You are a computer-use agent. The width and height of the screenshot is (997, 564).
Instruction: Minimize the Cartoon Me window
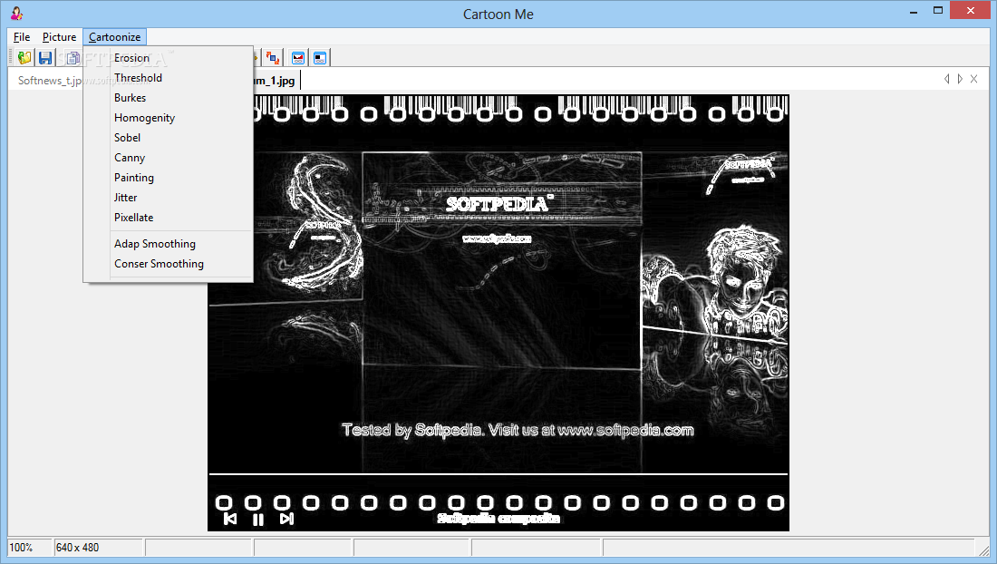[914, 11]
